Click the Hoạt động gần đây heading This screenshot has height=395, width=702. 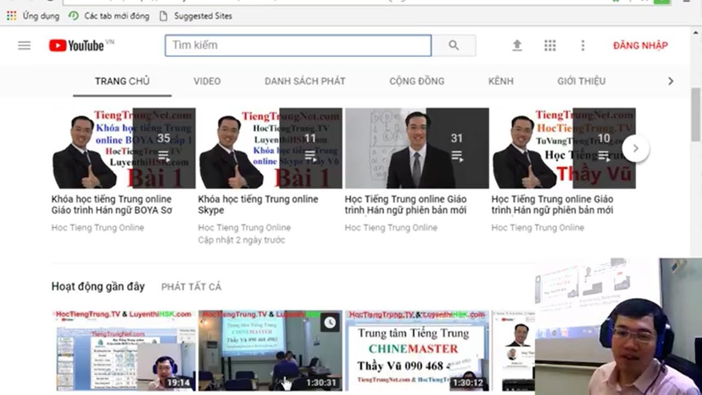tap(98, 286)
